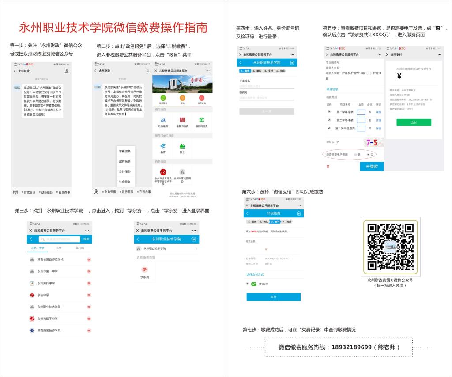Tap the home icon in step six 非税缴费 header
Image resolution: width=452 pixels, height=377 pixels.
point(299,213)
